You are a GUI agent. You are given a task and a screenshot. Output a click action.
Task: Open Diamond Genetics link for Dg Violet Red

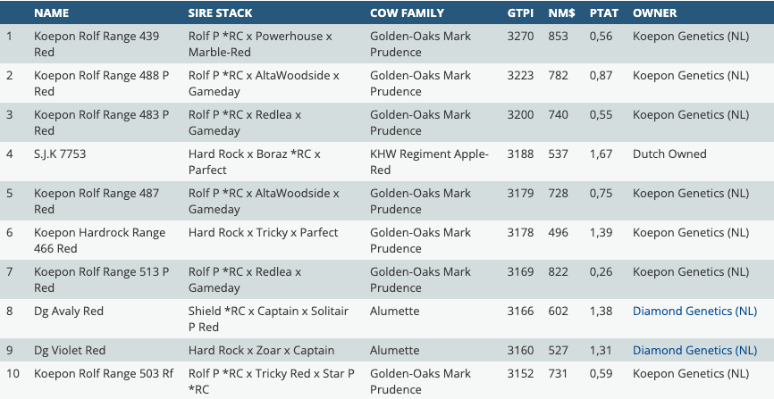point(694,350)
